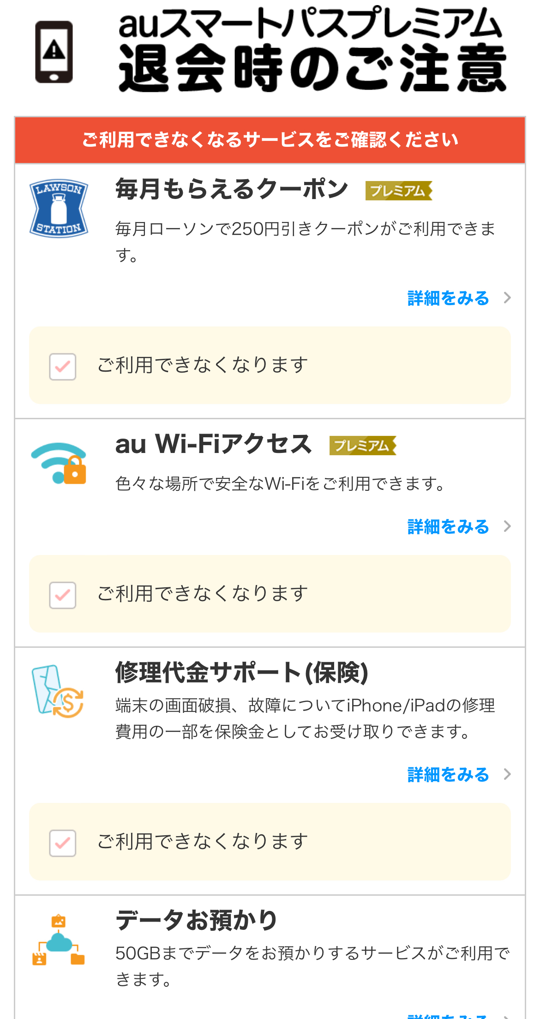The image size is (540, 1019).
Task: Click the cloud data storage icon
Action: pyautogui.click(x=59, y=940)
